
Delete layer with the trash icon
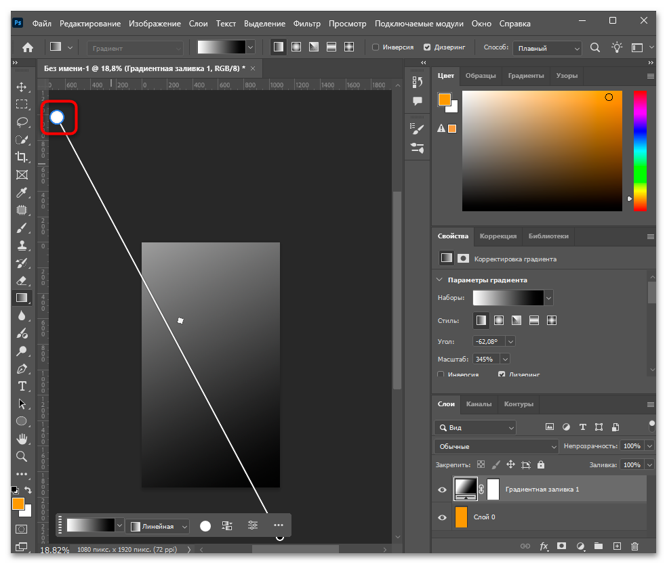[x=634, y=546]
